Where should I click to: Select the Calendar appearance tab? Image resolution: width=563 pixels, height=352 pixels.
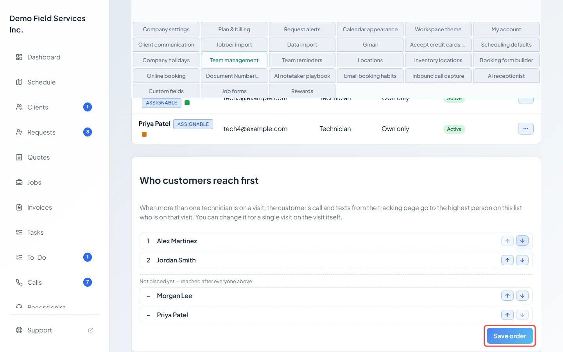coord(370,29)
